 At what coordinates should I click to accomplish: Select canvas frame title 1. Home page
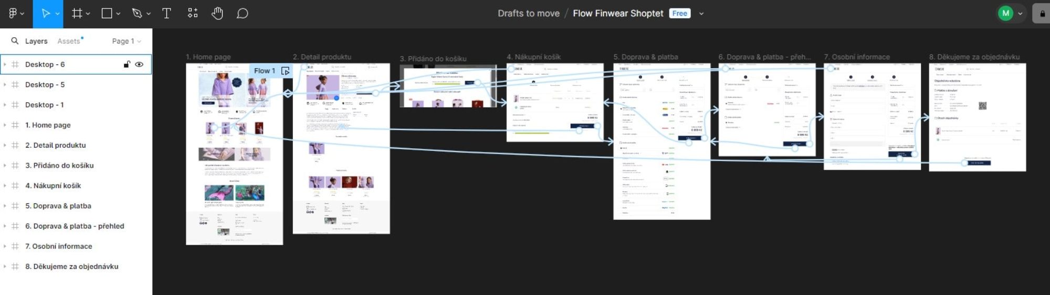click(208, 57)
